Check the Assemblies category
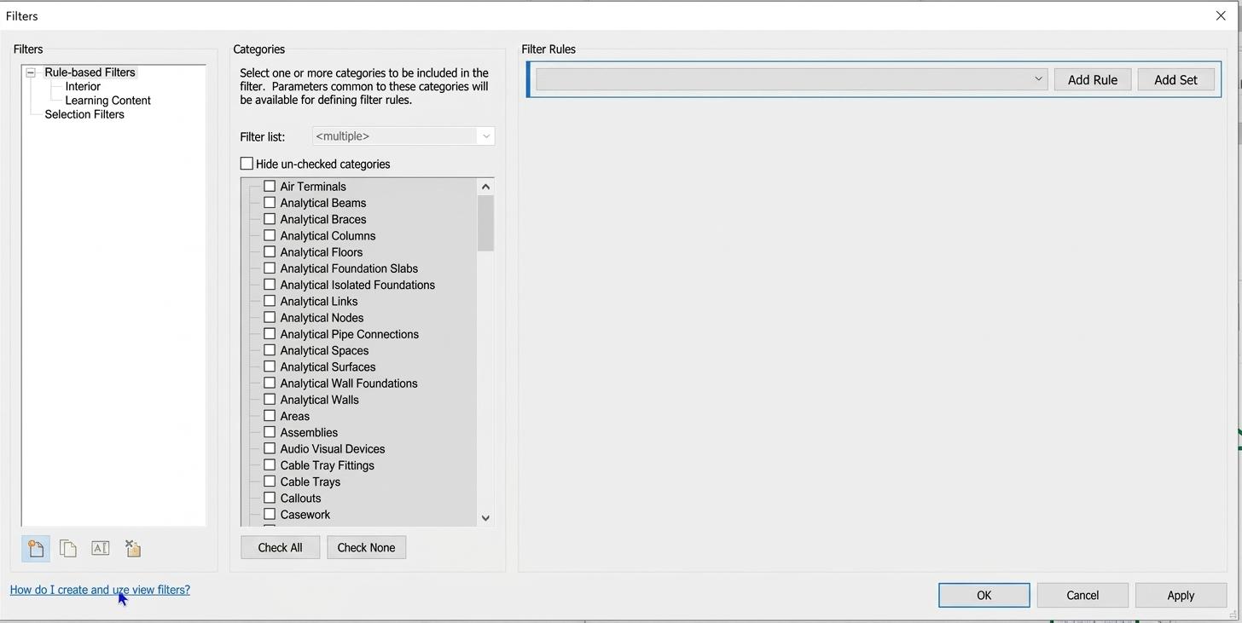 270,432
